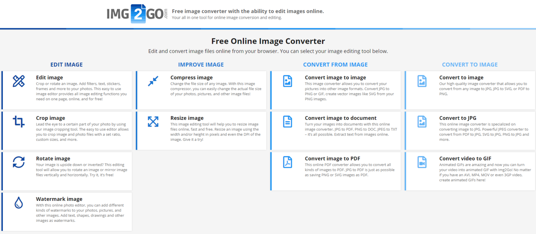Open the Rotate image tool title
The width and height of the screenshot is (536, 234).
click(x=53, y=159)
